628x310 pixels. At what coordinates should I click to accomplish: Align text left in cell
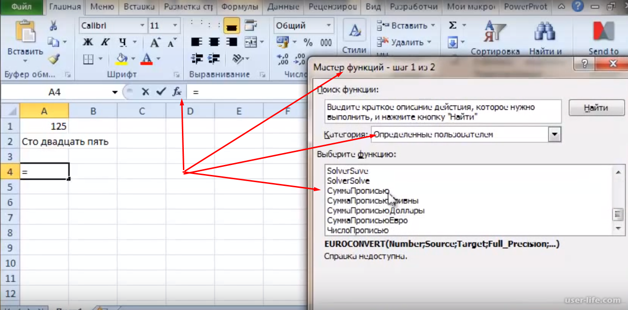pyautogui.click(x=197, y=42)
